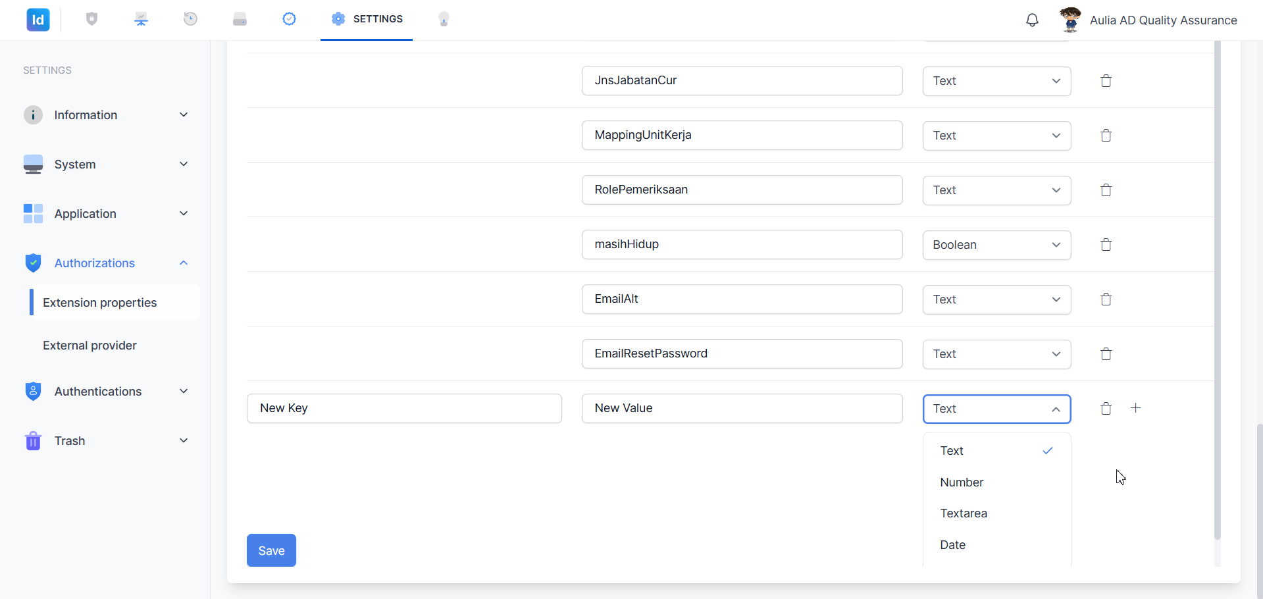Expand the Trash section chevron
This screenshot has height=599, width=1263.
(184, 441)
